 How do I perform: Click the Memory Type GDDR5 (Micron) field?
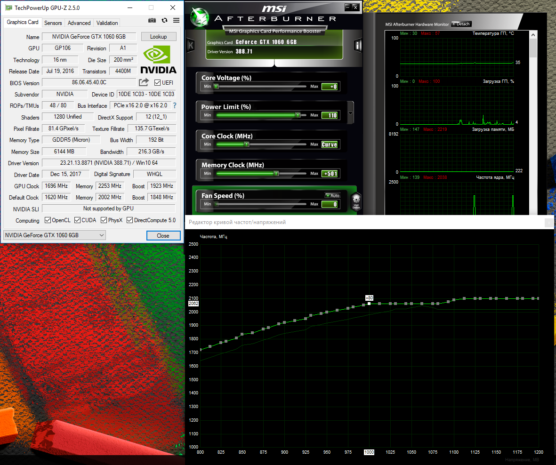click(x=71, y=140)
